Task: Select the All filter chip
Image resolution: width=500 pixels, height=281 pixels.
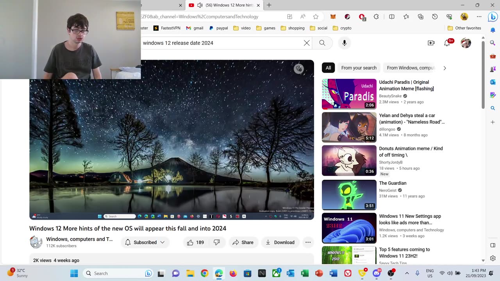Action: pyautogui.click(x=328, y=68)
